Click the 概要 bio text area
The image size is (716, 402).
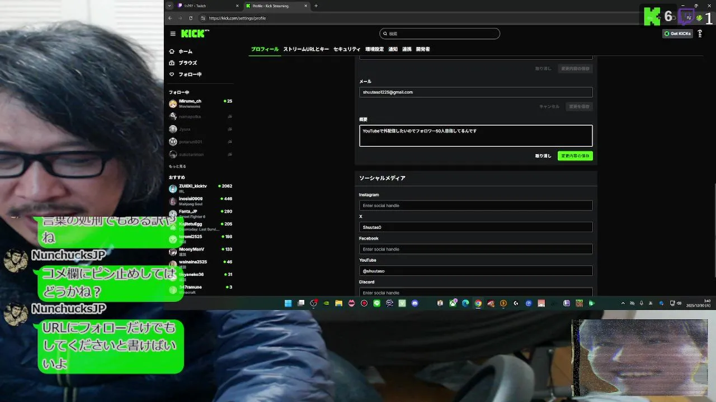(475, 136)
